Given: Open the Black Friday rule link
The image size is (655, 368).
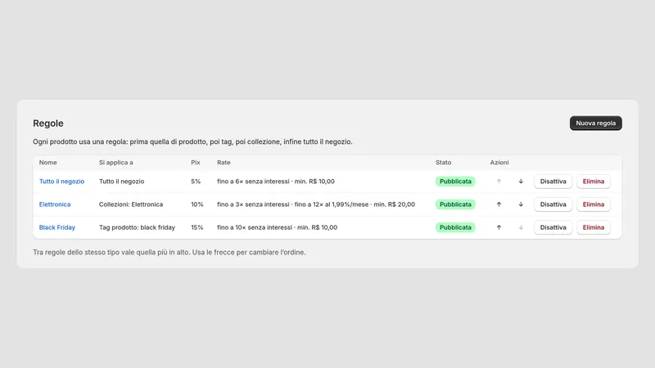Looking at the screenshot, I should pyautogui.click(x=57, y=227).
